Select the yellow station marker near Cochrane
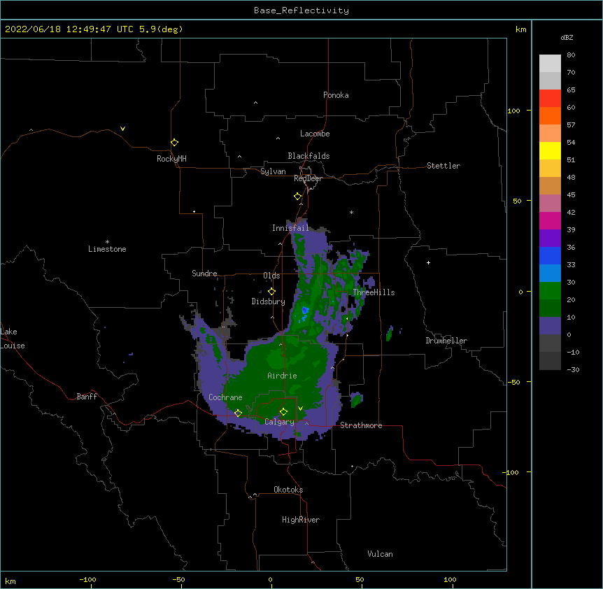 tap(238, 413)
